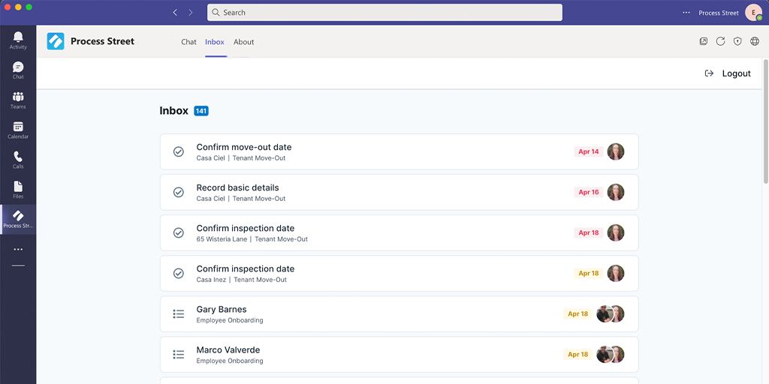This screenshot has height=384, width=769.
Task: Open Calls in the sidebar
Action: [18, 160]
